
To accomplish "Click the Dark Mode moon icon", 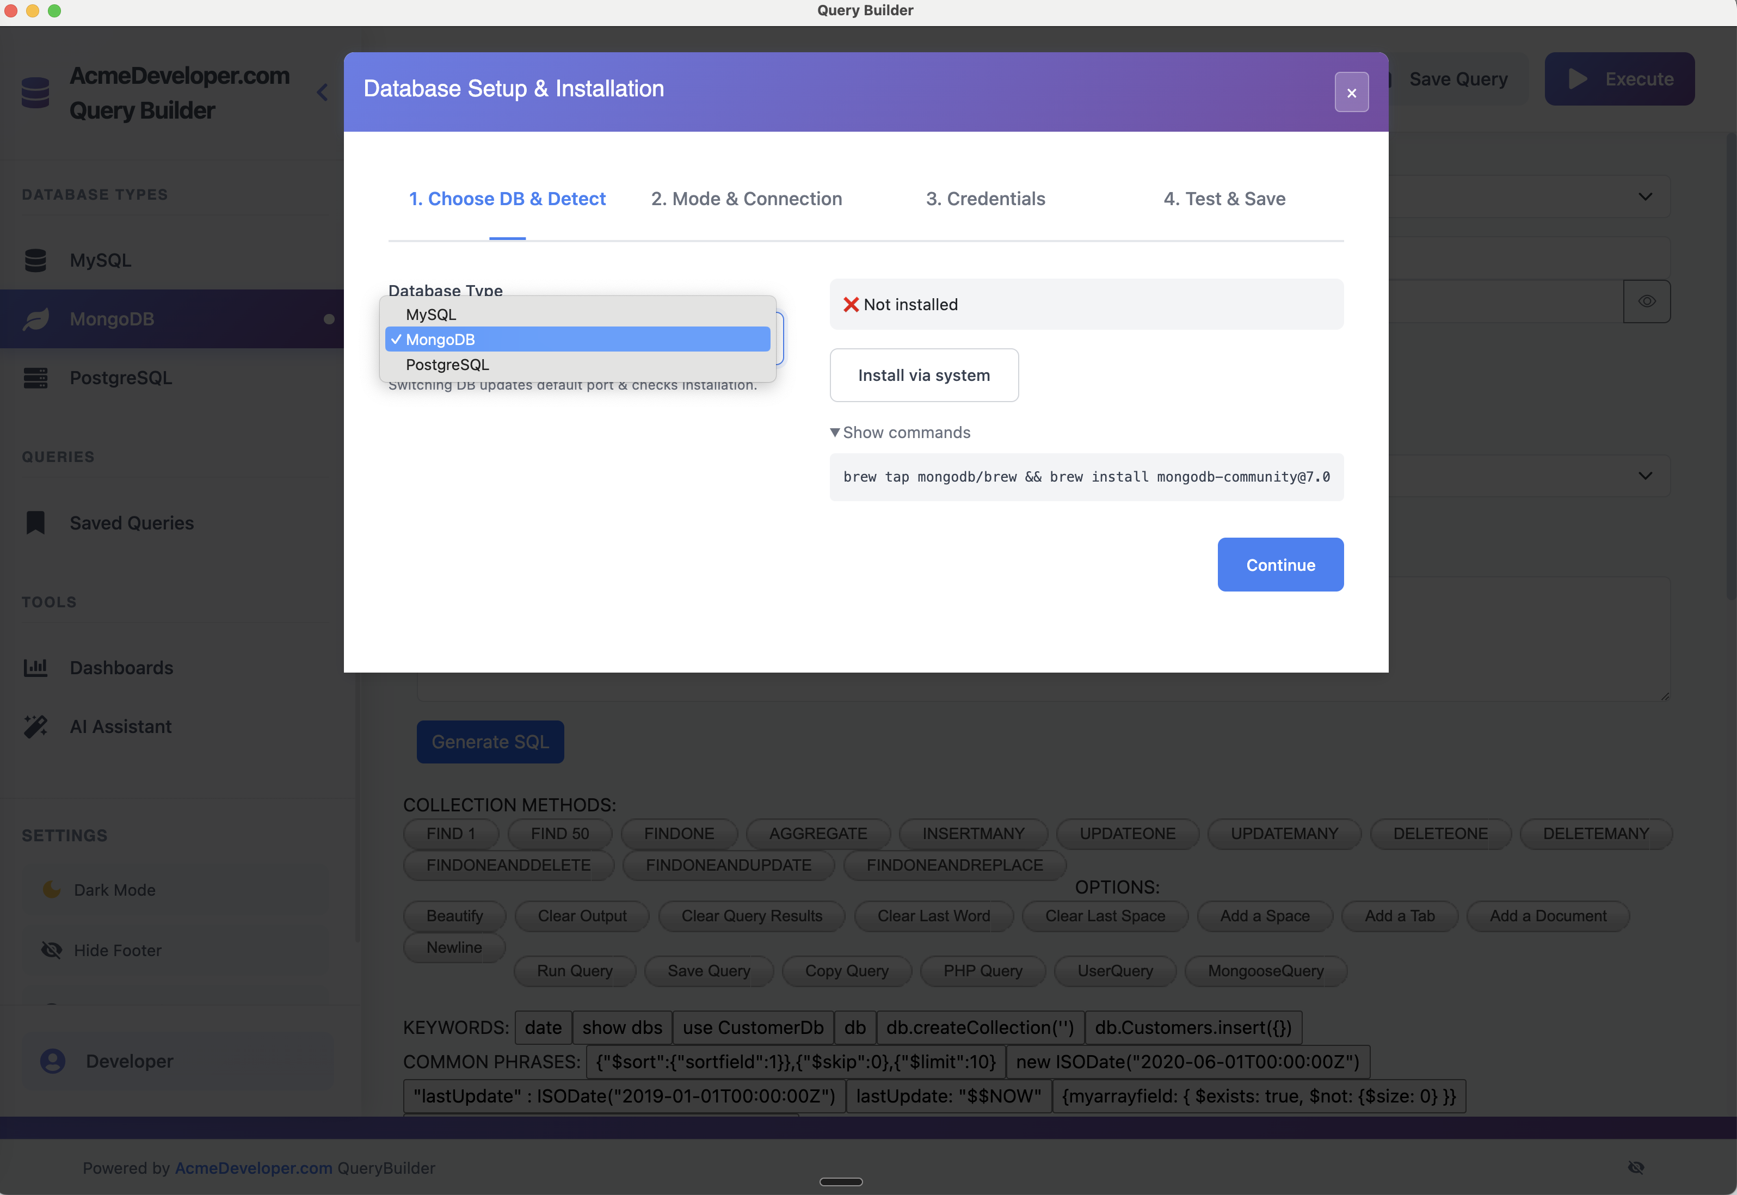I will point(52,890).
